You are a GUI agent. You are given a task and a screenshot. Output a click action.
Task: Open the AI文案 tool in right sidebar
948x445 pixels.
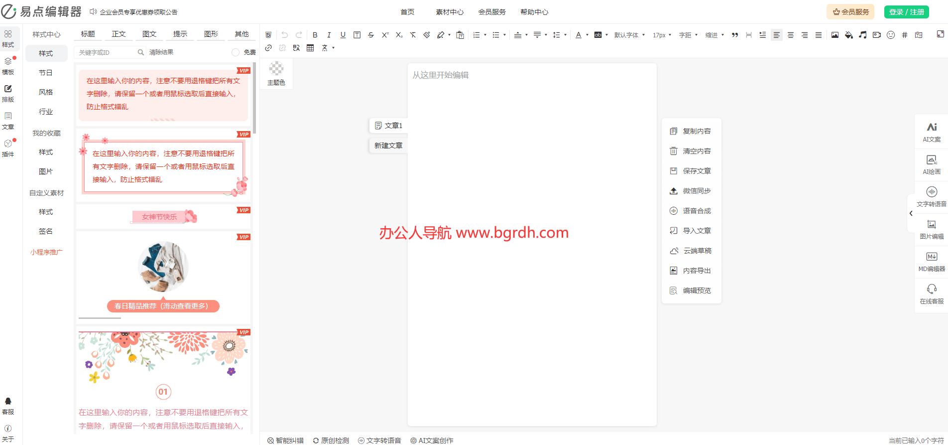932,132
